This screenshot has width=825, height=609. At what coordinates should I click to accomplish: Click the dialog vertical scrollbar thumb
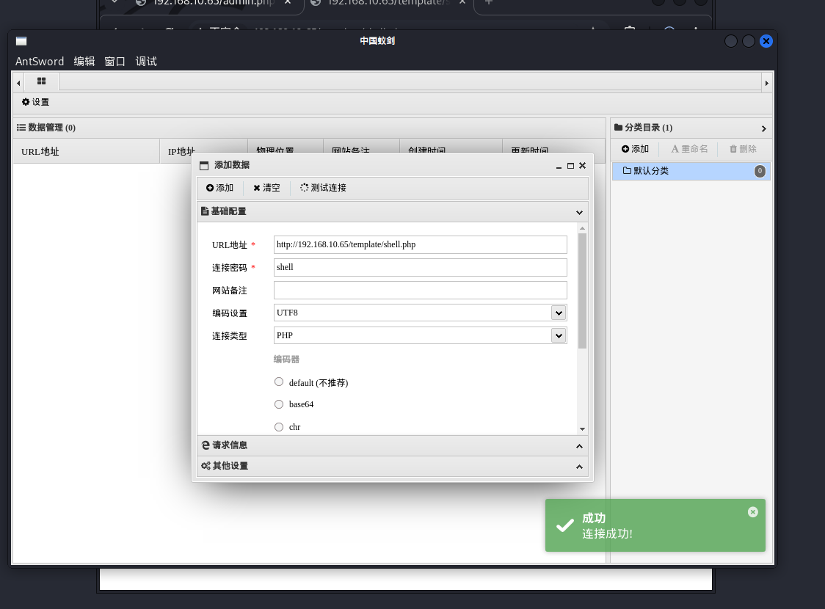point(582,291)
